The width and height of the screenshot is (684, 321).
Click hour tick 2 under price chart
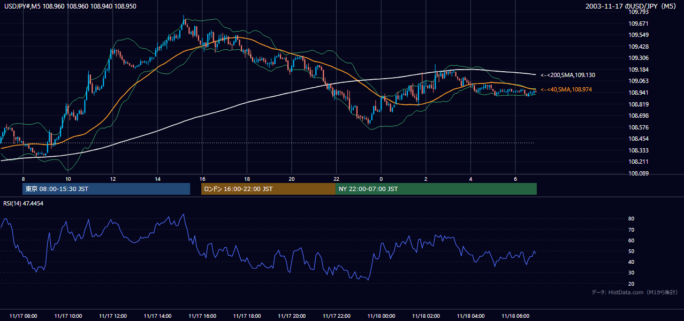click(x=425, y=179)
